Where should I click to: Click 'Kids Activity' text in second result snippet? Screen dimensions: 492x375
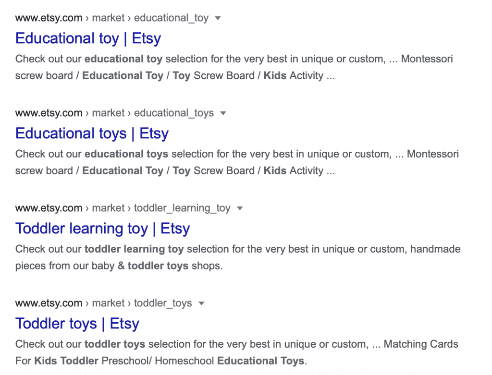coord(293,171)
